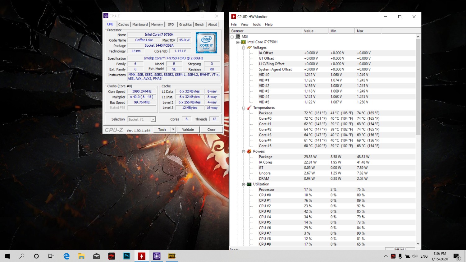Collapse the Utilization section
This screenshot has height=262, width=466.
(x=244, y=184)
